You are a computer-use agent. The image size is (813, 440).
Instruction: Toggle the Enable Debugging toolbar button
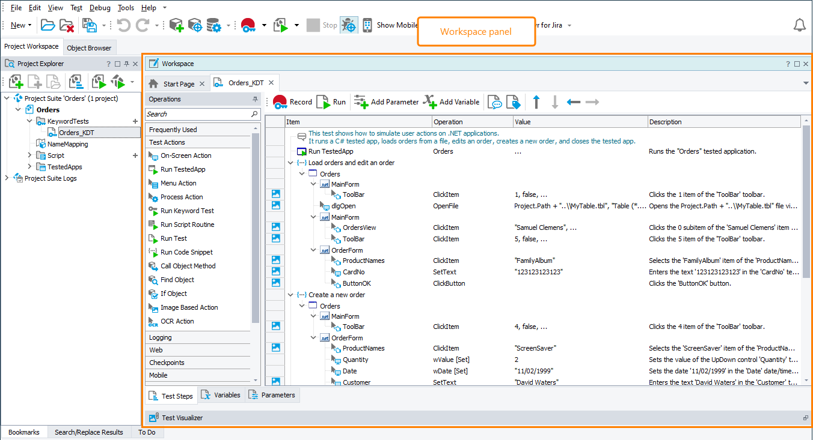pyautogui.click(x=349, y=25)
